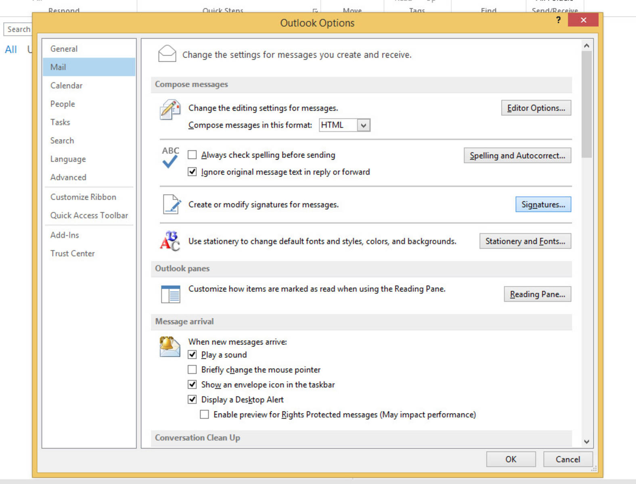This screenshot has width=636, height=484.
Task: Open the People options category
Action: coord(89,104)
